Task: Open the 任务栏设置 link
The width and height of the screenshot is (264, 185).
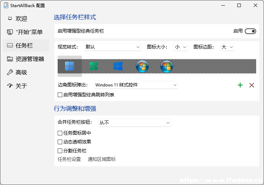Action: [x=69, y=159]
